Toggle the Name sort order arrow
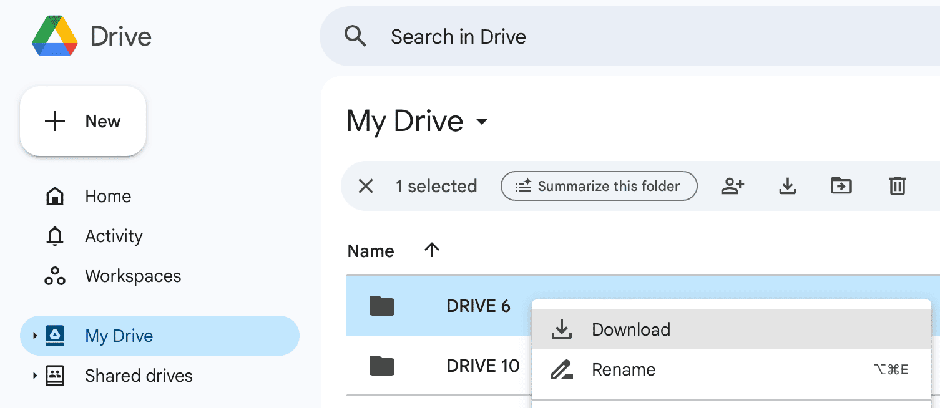 [x=431, y=250]
